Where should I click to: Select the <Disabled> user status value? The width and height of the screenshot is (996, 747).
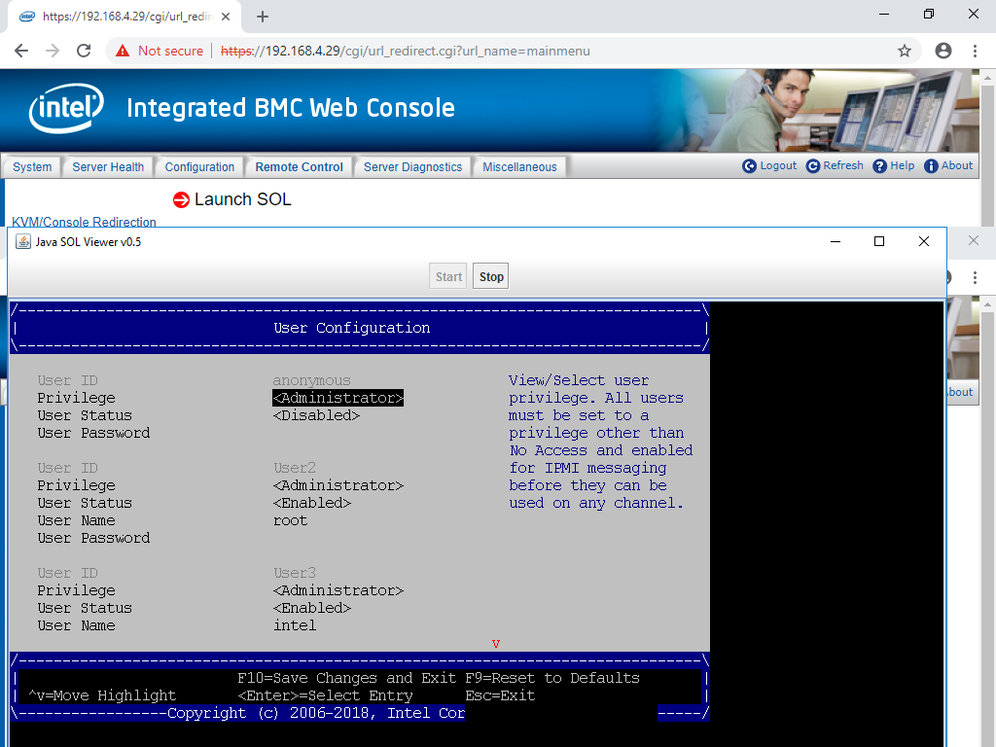click(316, 415)
